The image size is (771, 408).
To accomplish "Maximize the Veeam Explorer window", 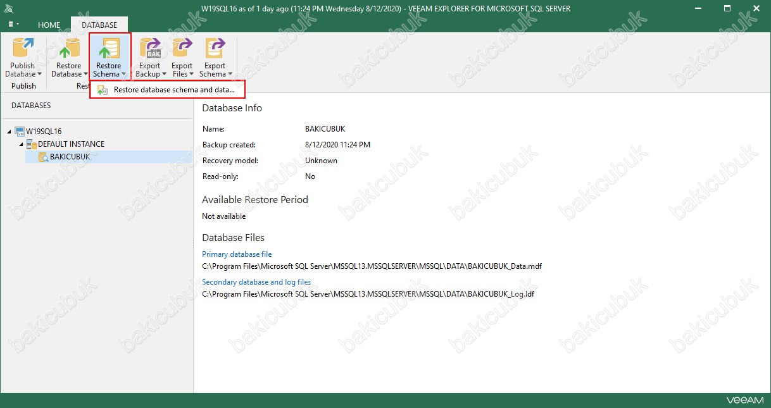I will click(728, 8).
